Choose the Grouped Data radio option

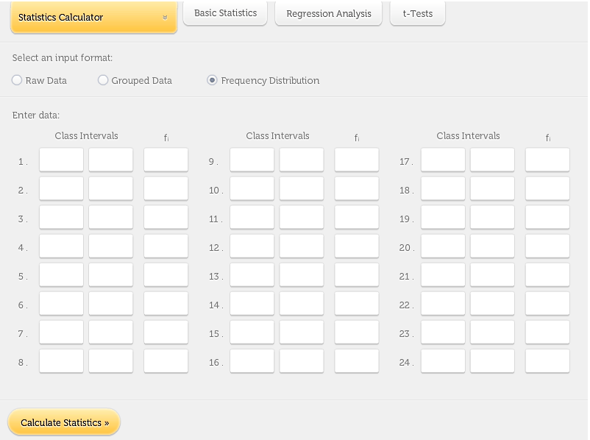103,80
